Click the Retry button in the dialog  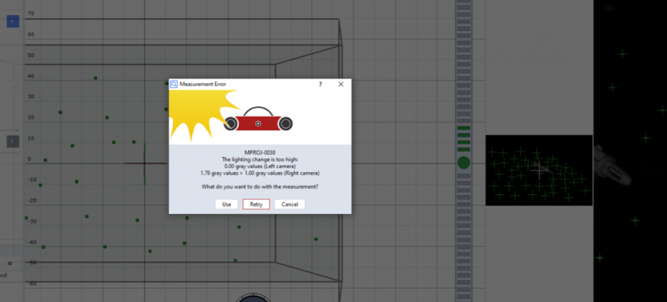(x=256, y=204)
